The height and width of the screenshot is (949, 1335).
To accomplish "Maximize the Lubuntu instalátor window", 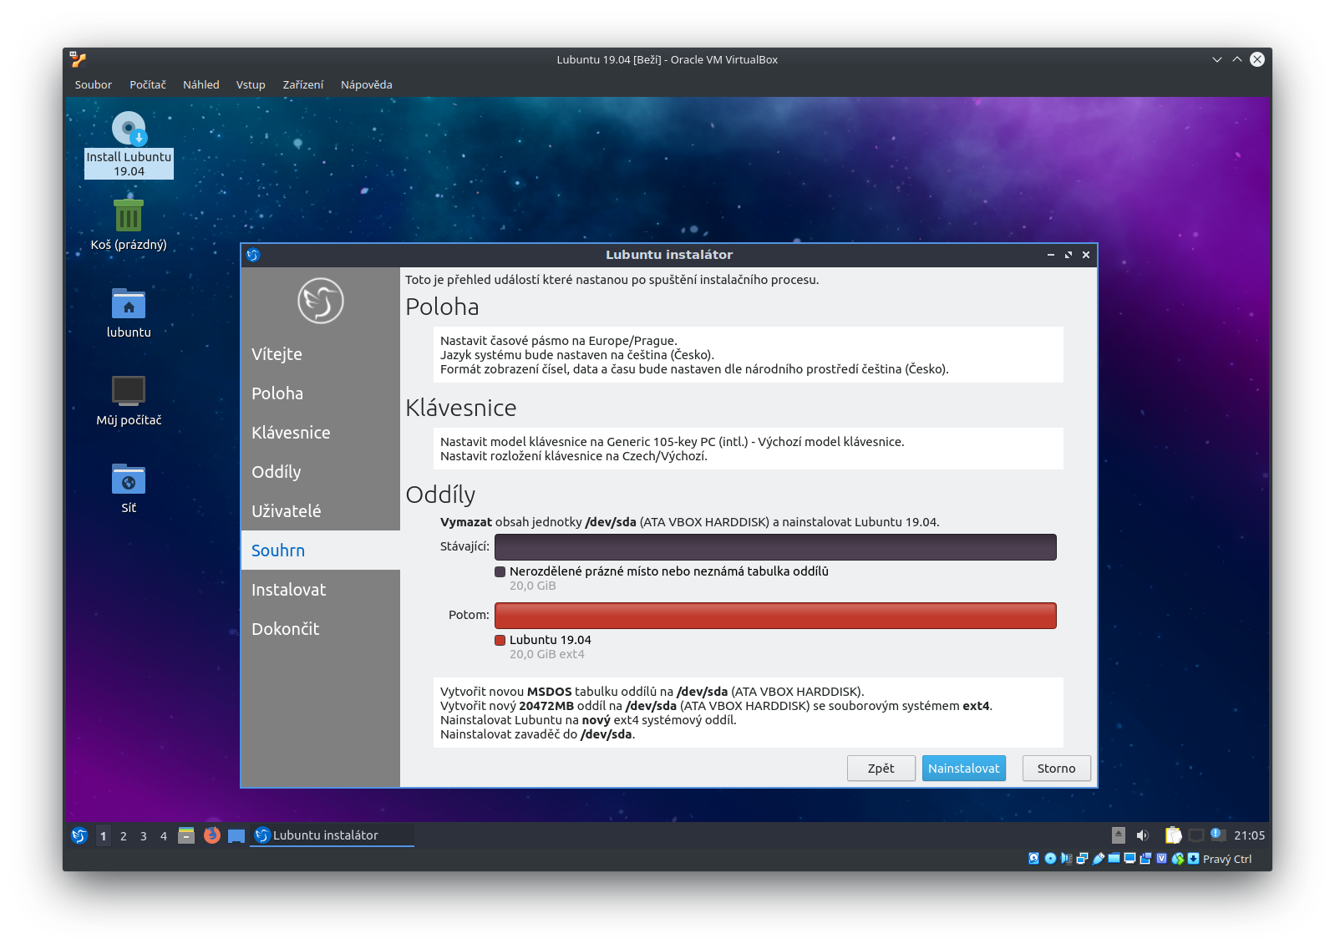I will click(x=1069, y=255).
